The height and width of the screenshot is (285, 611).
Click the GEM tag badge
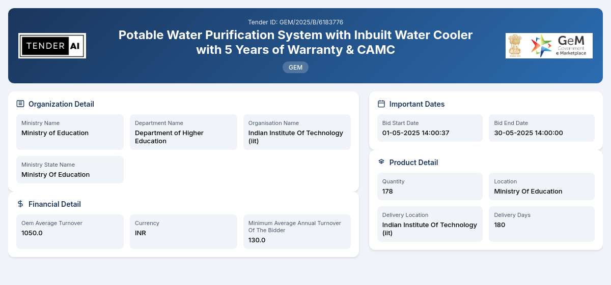point(295,67)
